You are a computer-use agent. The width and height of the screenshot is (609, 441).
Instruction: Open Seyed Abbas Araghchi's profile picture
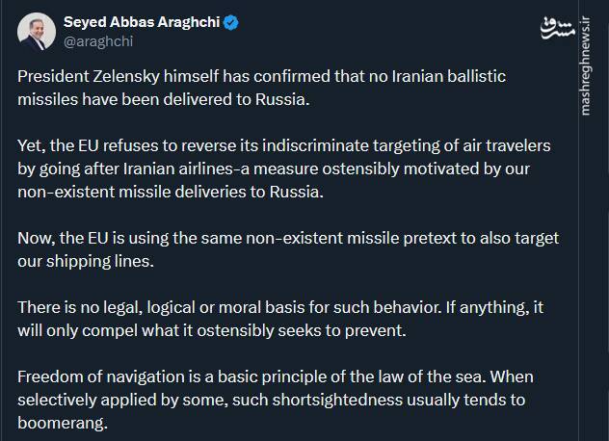[36, 30]
